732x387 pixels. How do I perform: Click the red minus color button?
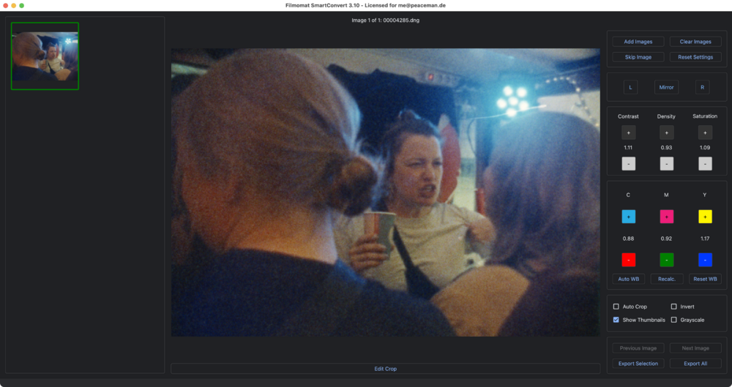tap(629, 260)
